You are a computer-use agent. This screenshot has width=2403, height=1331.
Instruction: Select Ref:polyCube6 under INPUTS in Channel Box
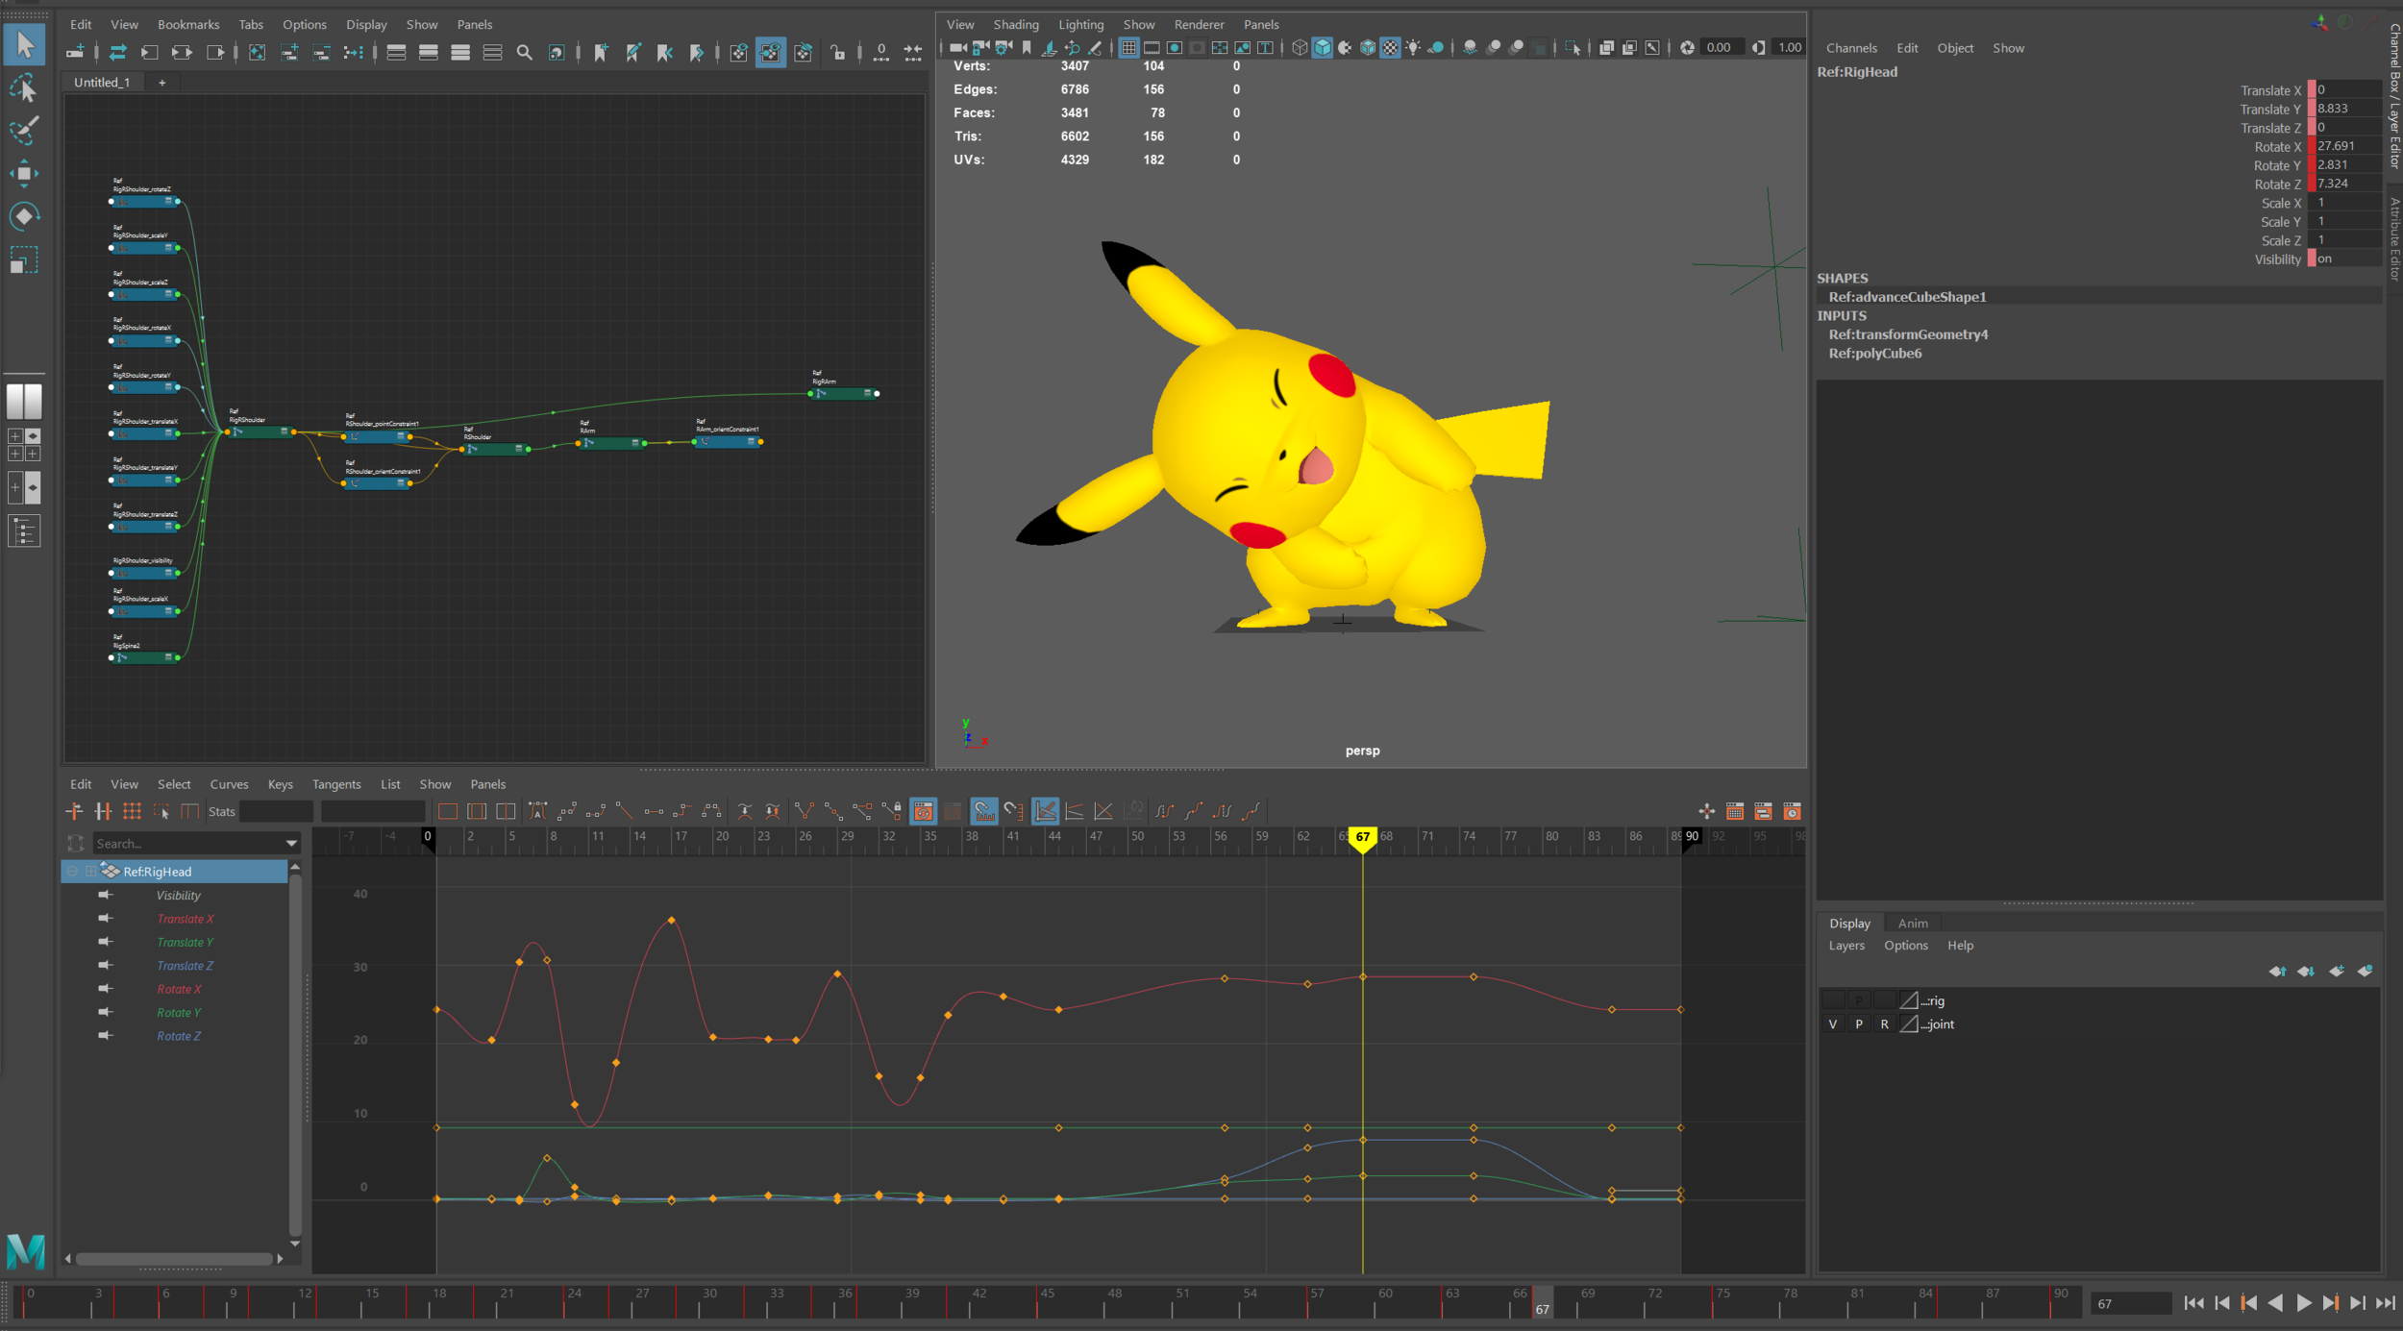(1874, 353)
